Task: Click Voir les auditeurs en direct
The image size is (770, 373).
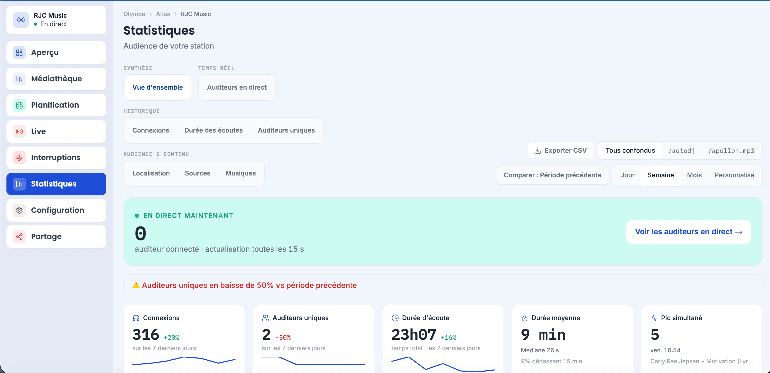Action: coord(688,232)
